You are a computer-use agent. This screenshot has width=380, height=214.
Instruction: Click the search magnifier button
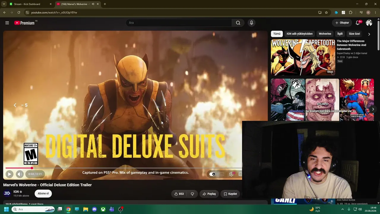(x=238, y=23)
